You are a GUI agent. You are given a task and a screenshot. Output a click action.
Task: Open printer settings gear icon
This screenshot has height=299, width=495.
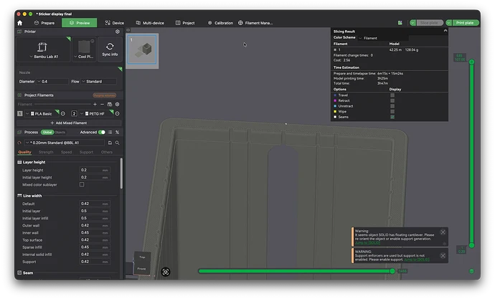118,32
